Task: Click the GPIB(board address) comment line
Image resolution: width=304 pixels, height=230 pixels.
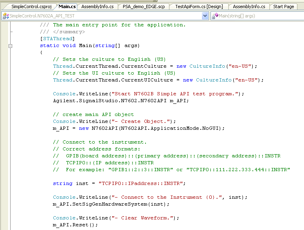Action: pos(167,156)
